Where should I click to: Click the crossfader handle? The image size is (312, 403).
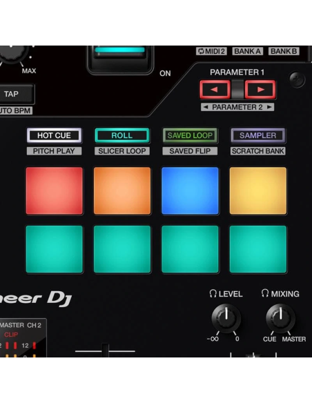click(x=105, y=350)
